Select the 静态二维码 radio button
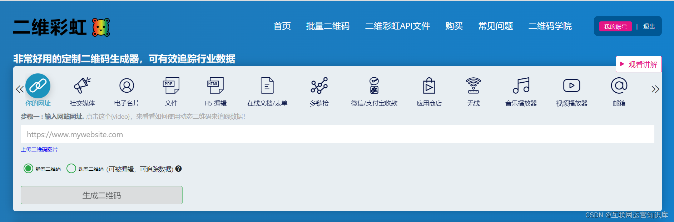Screen dimensions: 674x222 pos(28,168)
